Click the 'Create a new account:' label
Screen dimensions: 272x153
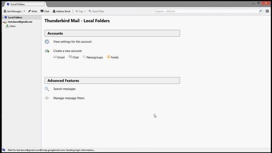pyautogui.click(x=68, y=51)
